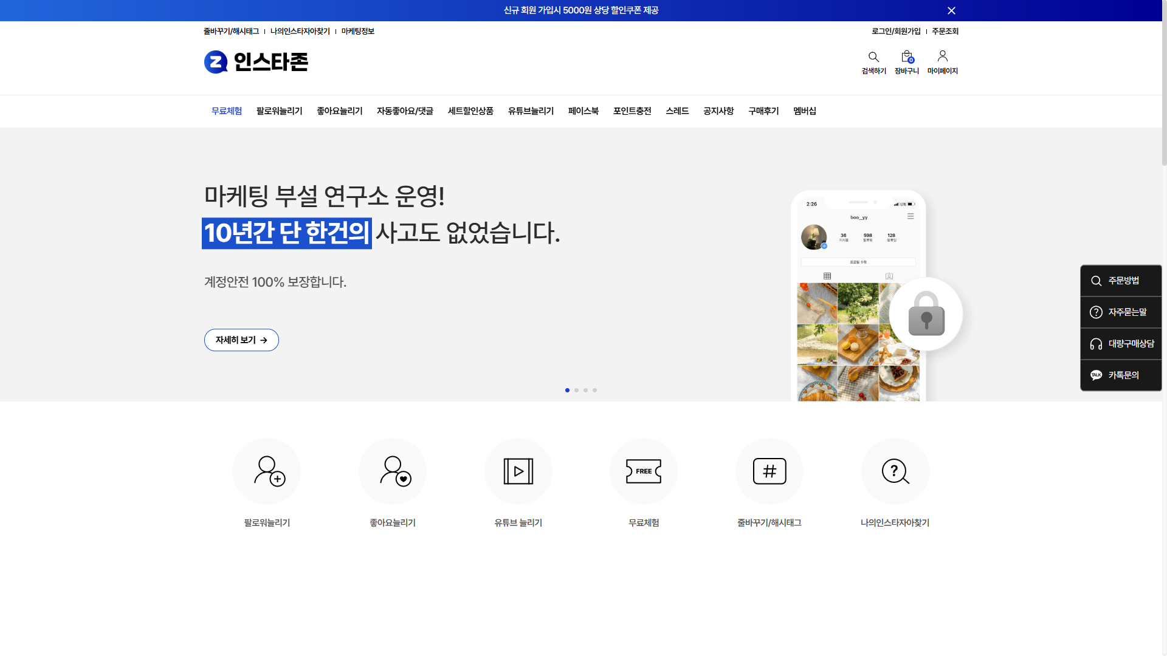1167x656 pixels.
Task: Click the 로그인/회원가입 link
Action: (x=896, y=32)
